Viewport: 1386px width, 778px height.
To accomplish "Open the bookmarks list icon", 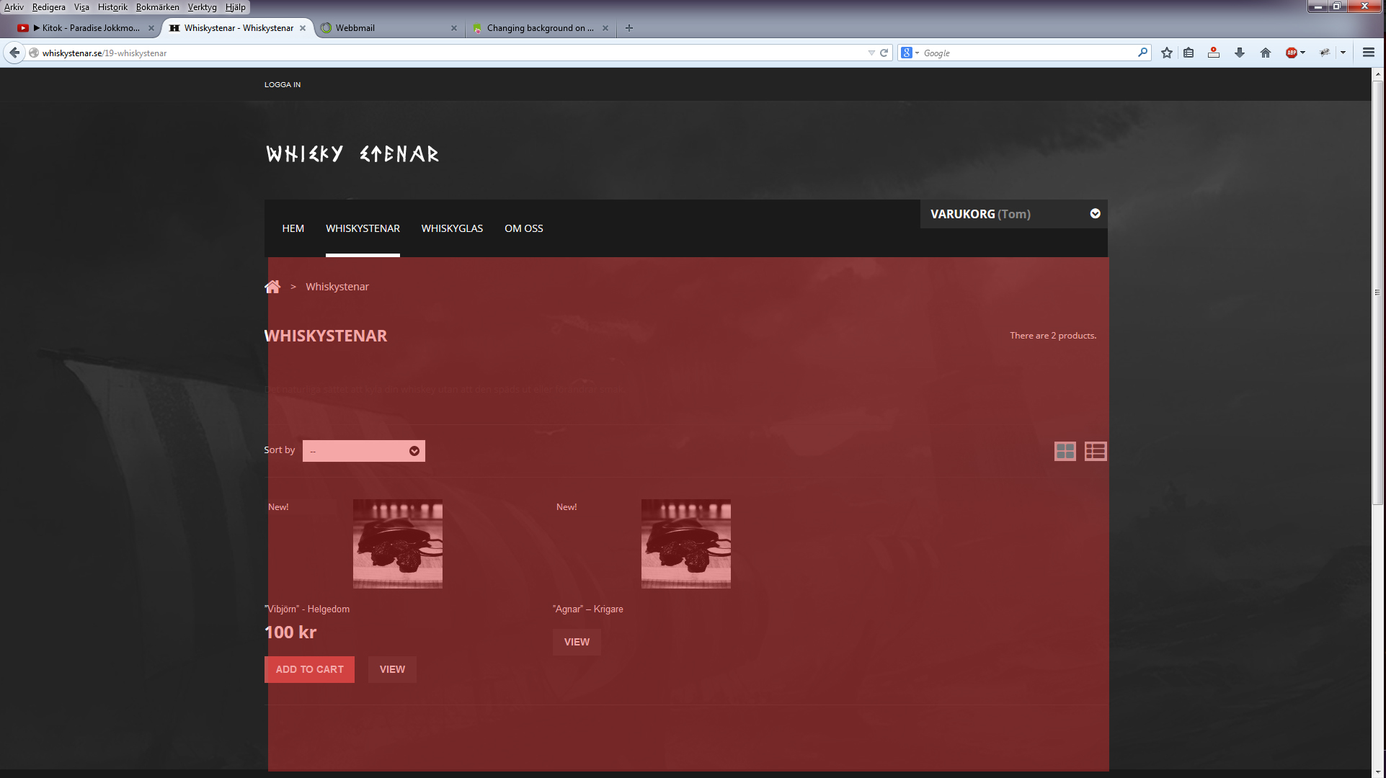I will [1189, 53].
